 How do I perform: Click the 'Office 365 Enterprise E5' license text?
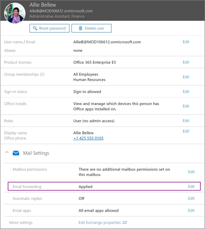click(x=95, y=62)
